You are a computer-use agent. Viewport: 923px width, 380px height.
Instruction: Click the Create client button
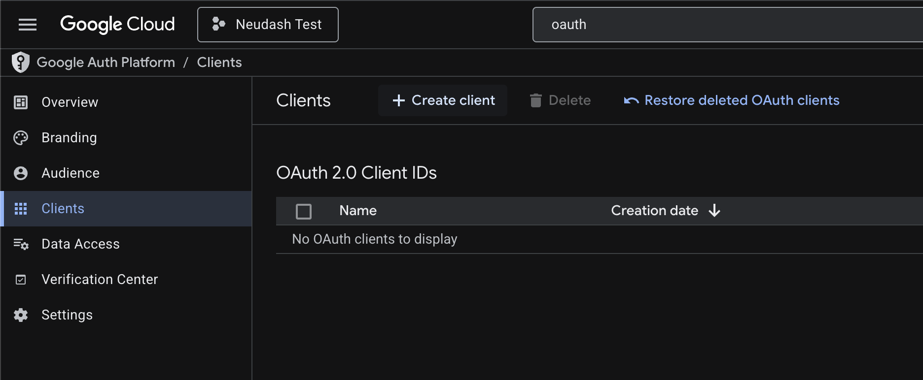443,100
